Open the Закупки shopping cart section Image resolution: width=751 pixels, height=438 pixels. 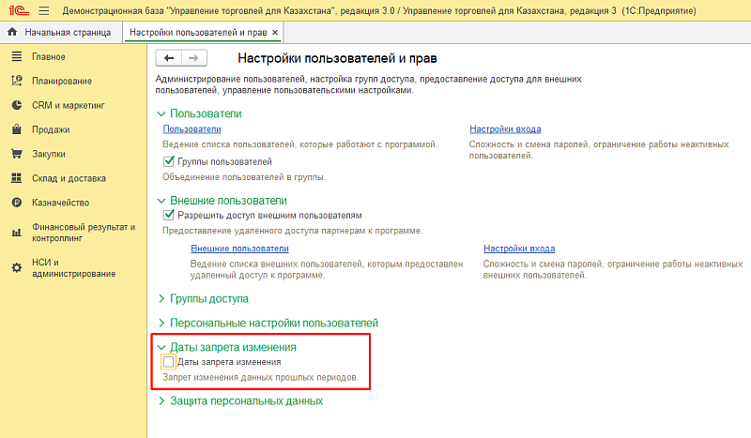(49, 154)
